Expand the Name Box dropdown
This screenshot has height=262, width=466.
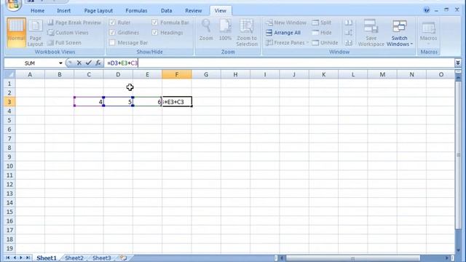60,63
